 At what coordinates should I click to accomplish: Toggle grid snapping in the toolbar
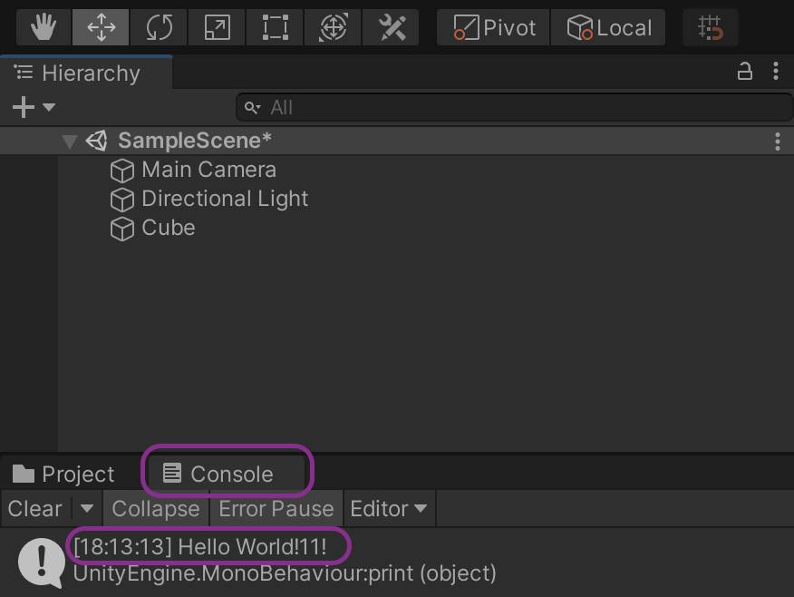[x=710, y=28]
